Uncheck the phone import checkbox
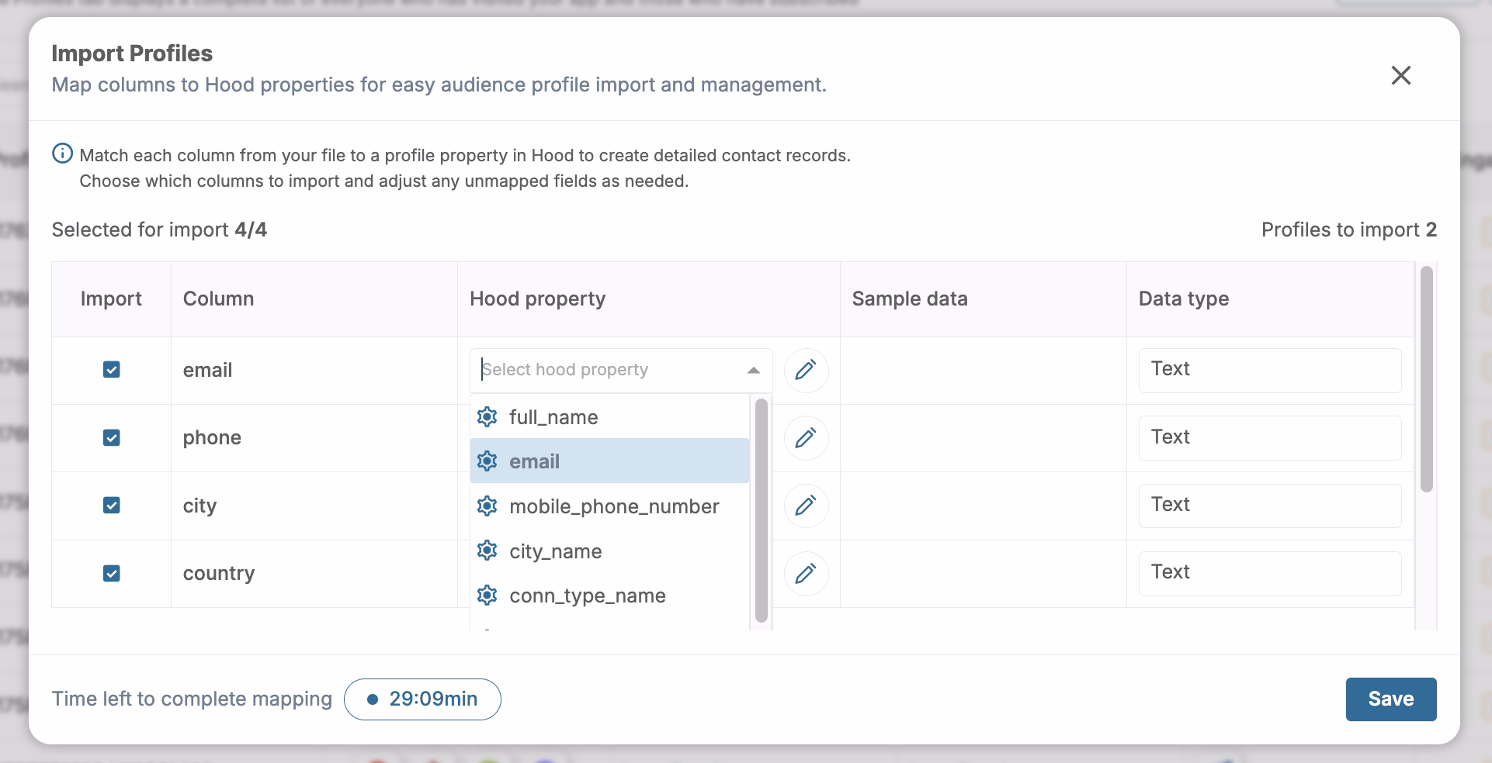Screen dimensions: 1492x763 coord(112,438)
